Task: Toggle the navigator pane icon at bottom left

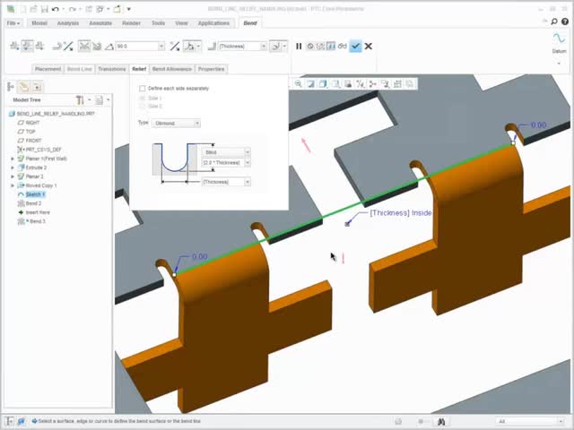Action: pos(9,422)
